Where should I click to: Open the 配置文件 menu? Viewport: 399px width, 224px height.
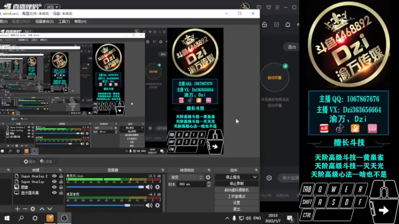tap(21, 21)
